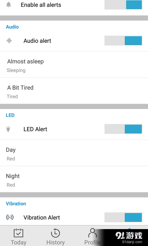Tap the Profile person icon
This screenshot has height=246, width=148.
pos(92,233)
